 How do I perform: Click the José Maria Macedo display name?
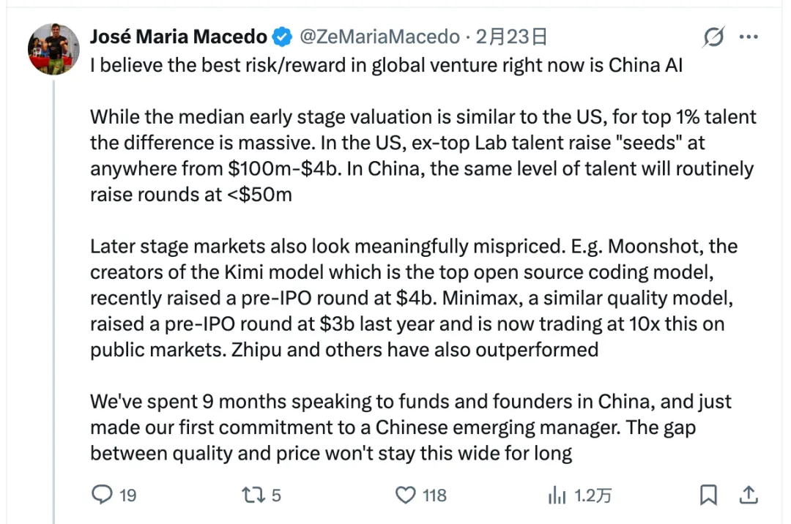(177, 36)
